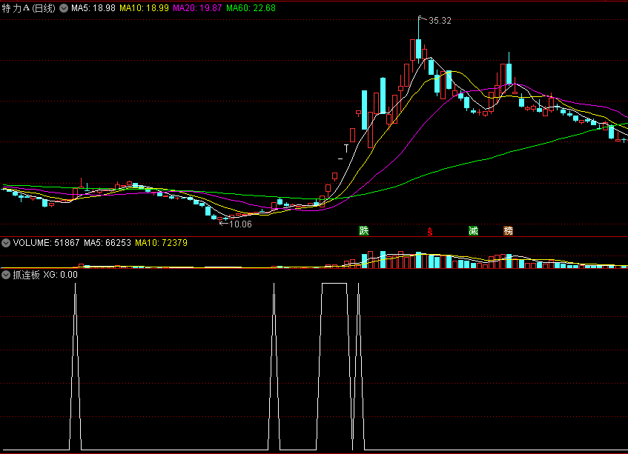
Task: Click the green 跌 event marker
Action: [363, 231]
